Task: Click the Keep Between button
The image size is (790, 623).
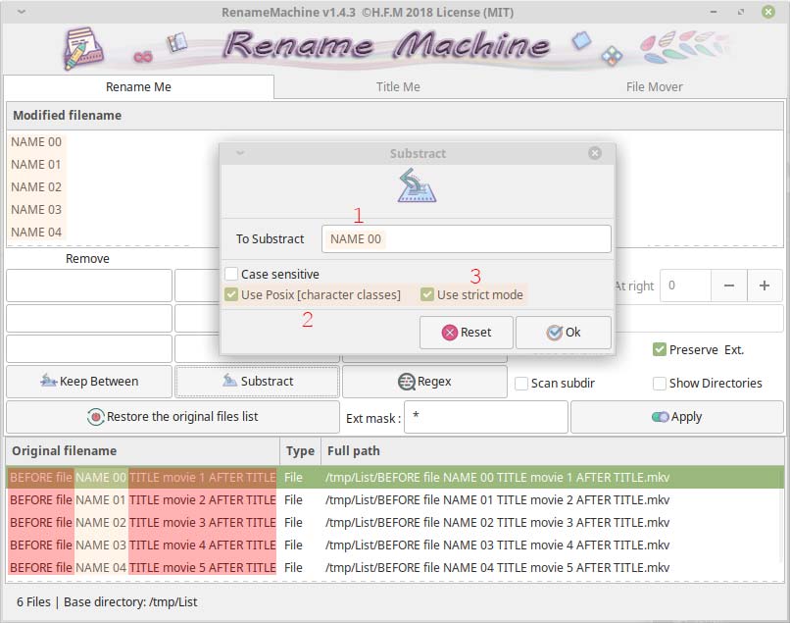Action: pos(89,382)
